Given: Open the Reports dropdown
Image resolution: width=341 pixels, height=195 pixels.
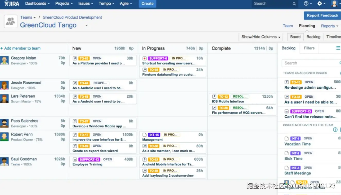Looking at the screenshot, I should coord(329,26).
